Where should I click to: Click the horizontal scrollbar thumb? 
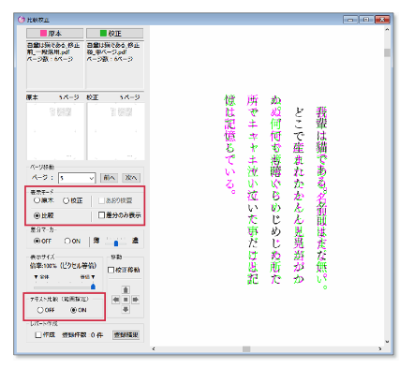coord(246,348)
